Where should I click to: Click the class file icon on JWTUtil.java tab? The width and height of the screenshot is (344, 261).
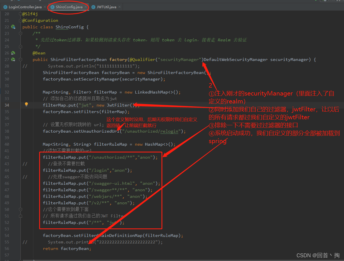tap(93, 7)
